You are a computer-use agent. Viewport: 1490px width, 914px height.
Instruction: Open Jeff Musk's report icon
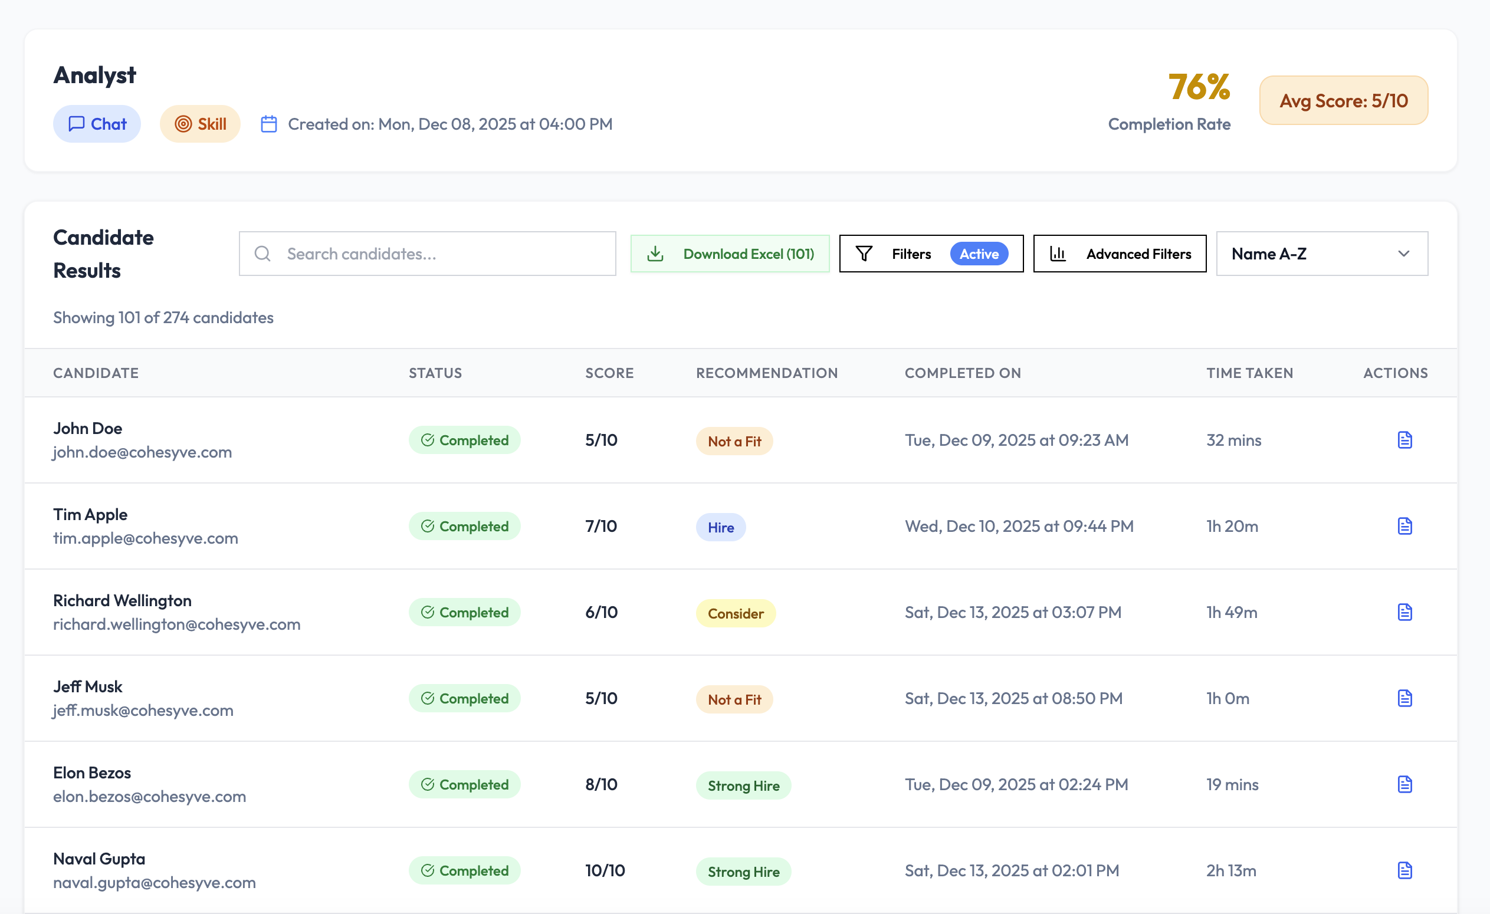[1404, 698]
